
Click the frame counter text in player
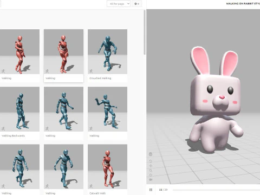pyautogui.click(x=163, y=190)
